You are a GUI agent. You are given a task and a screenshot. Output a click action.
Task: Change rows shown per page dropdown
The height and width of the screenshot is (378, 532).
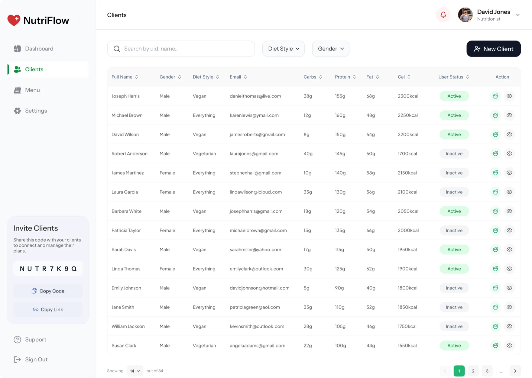[135, 371]
